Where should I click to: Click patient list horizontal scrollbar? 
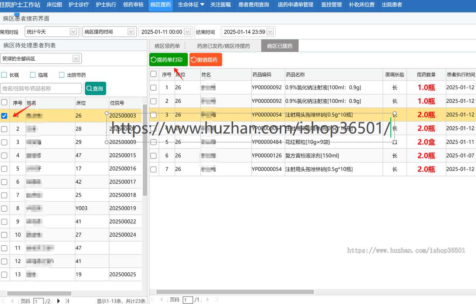[40, 293]
